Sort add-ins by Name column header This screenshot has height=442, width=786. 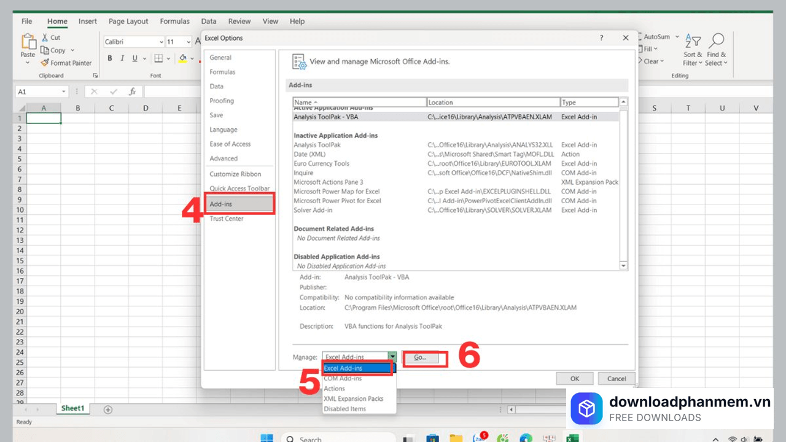(x=359, y=103)
